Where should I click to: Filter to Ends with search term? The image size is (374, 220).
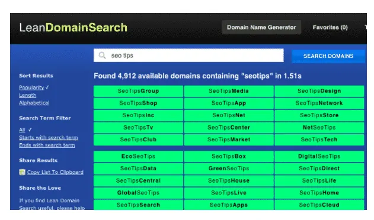click(x=47, y=145)
